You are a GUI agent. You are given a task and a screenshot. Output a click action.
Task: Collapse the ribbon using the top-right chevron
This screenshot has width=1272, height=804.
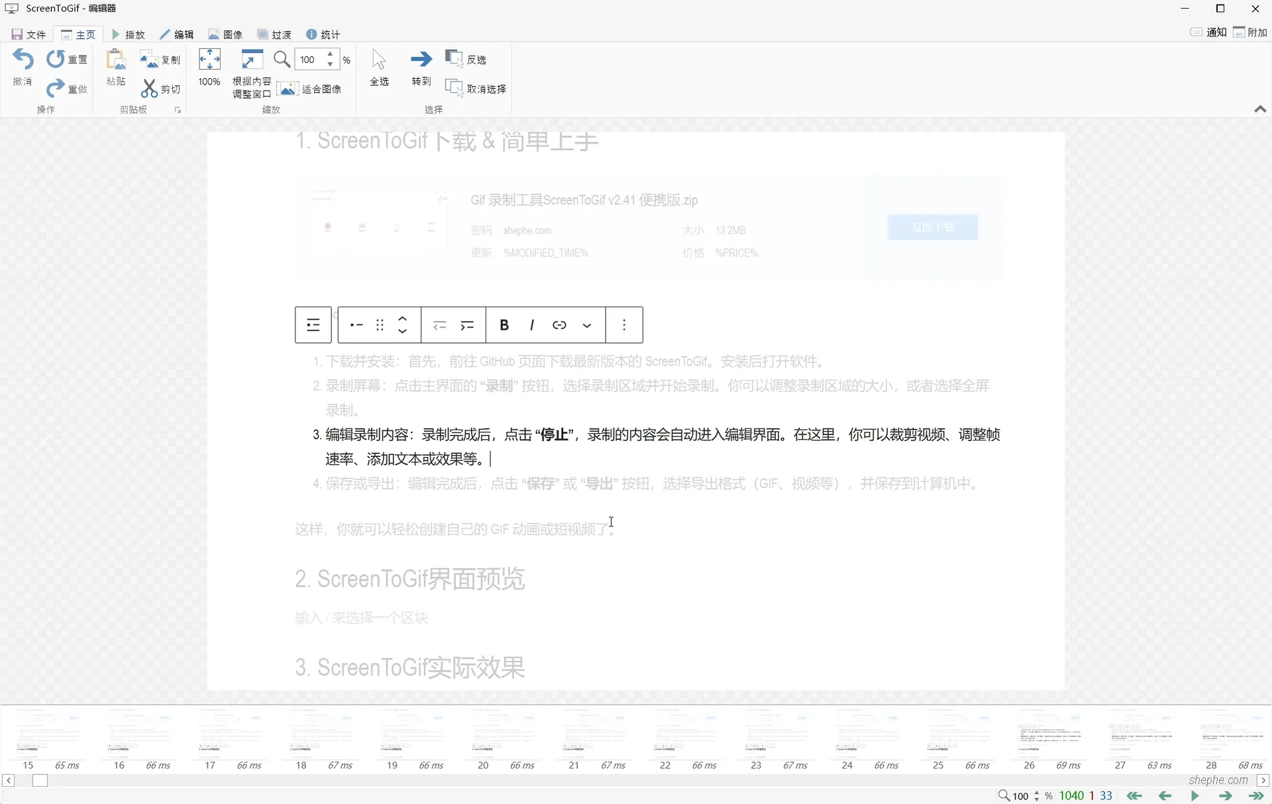pyautogui.click(x=1260, y=109)
